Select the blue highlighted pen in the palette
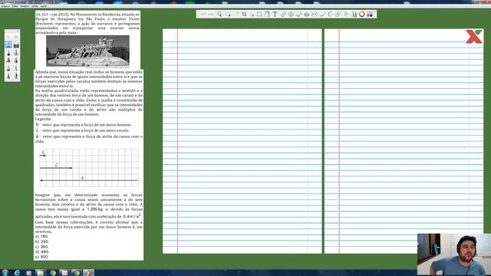This screenshot has height=276, width=491. [x=8, y=44]
